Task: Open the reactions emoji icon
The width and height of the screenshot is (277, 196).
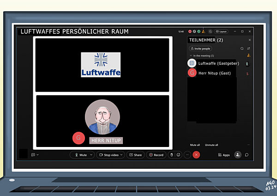Action: 179,155
